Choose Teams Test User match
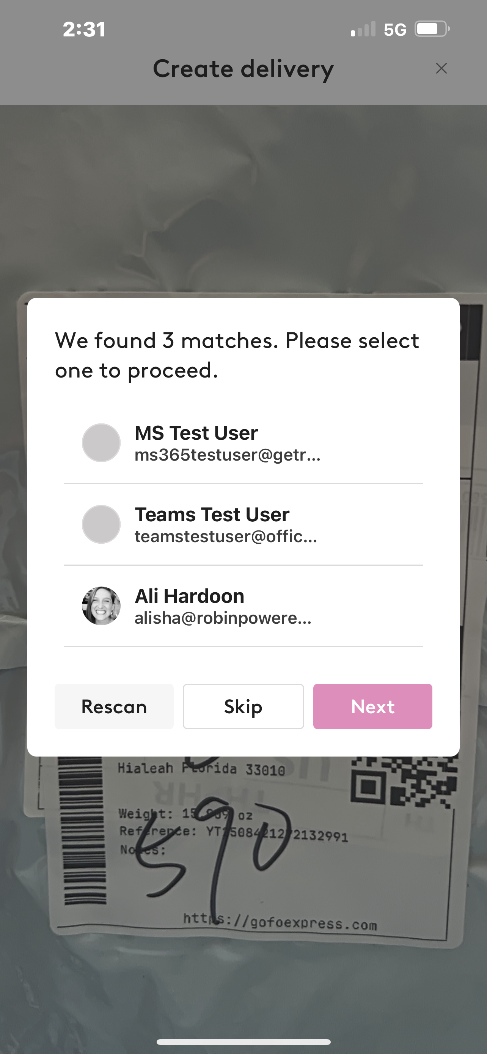The image size is (487, 1054). click(243, 525)
